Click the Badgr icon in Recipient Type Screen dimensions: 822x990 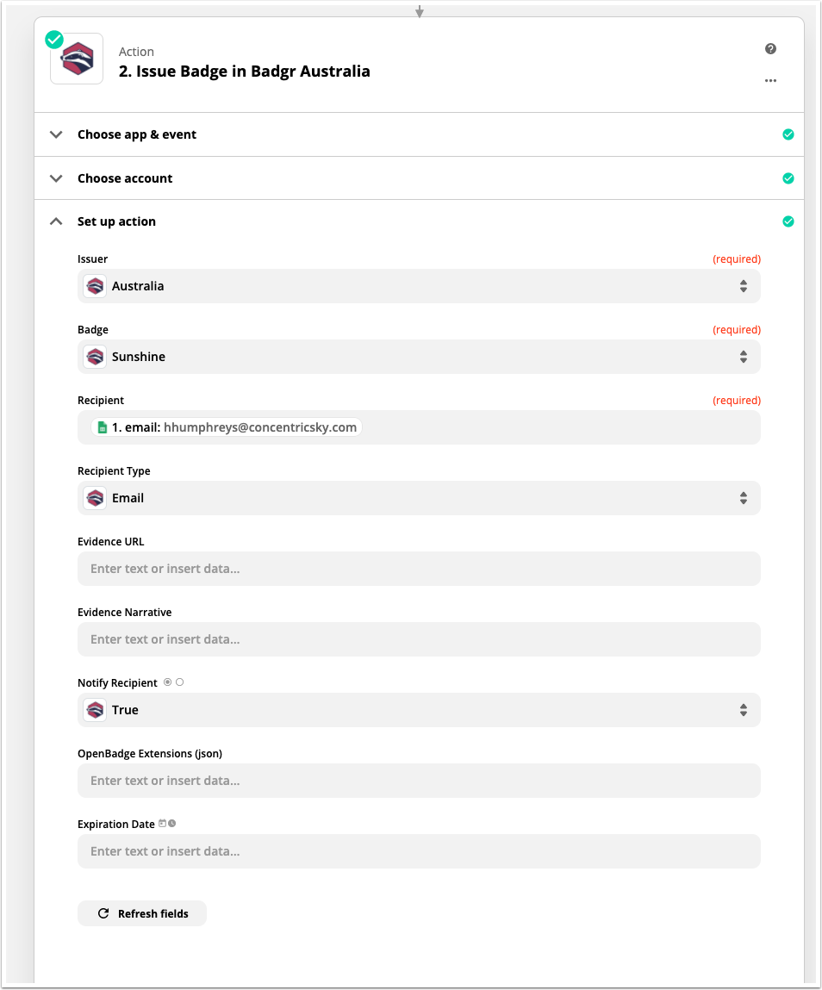point(94,497)
